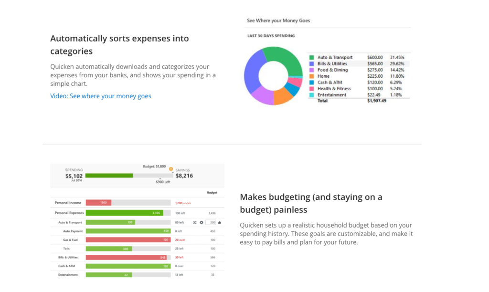Open the 'Video: See where your money goes' link

tap(101, 96)
